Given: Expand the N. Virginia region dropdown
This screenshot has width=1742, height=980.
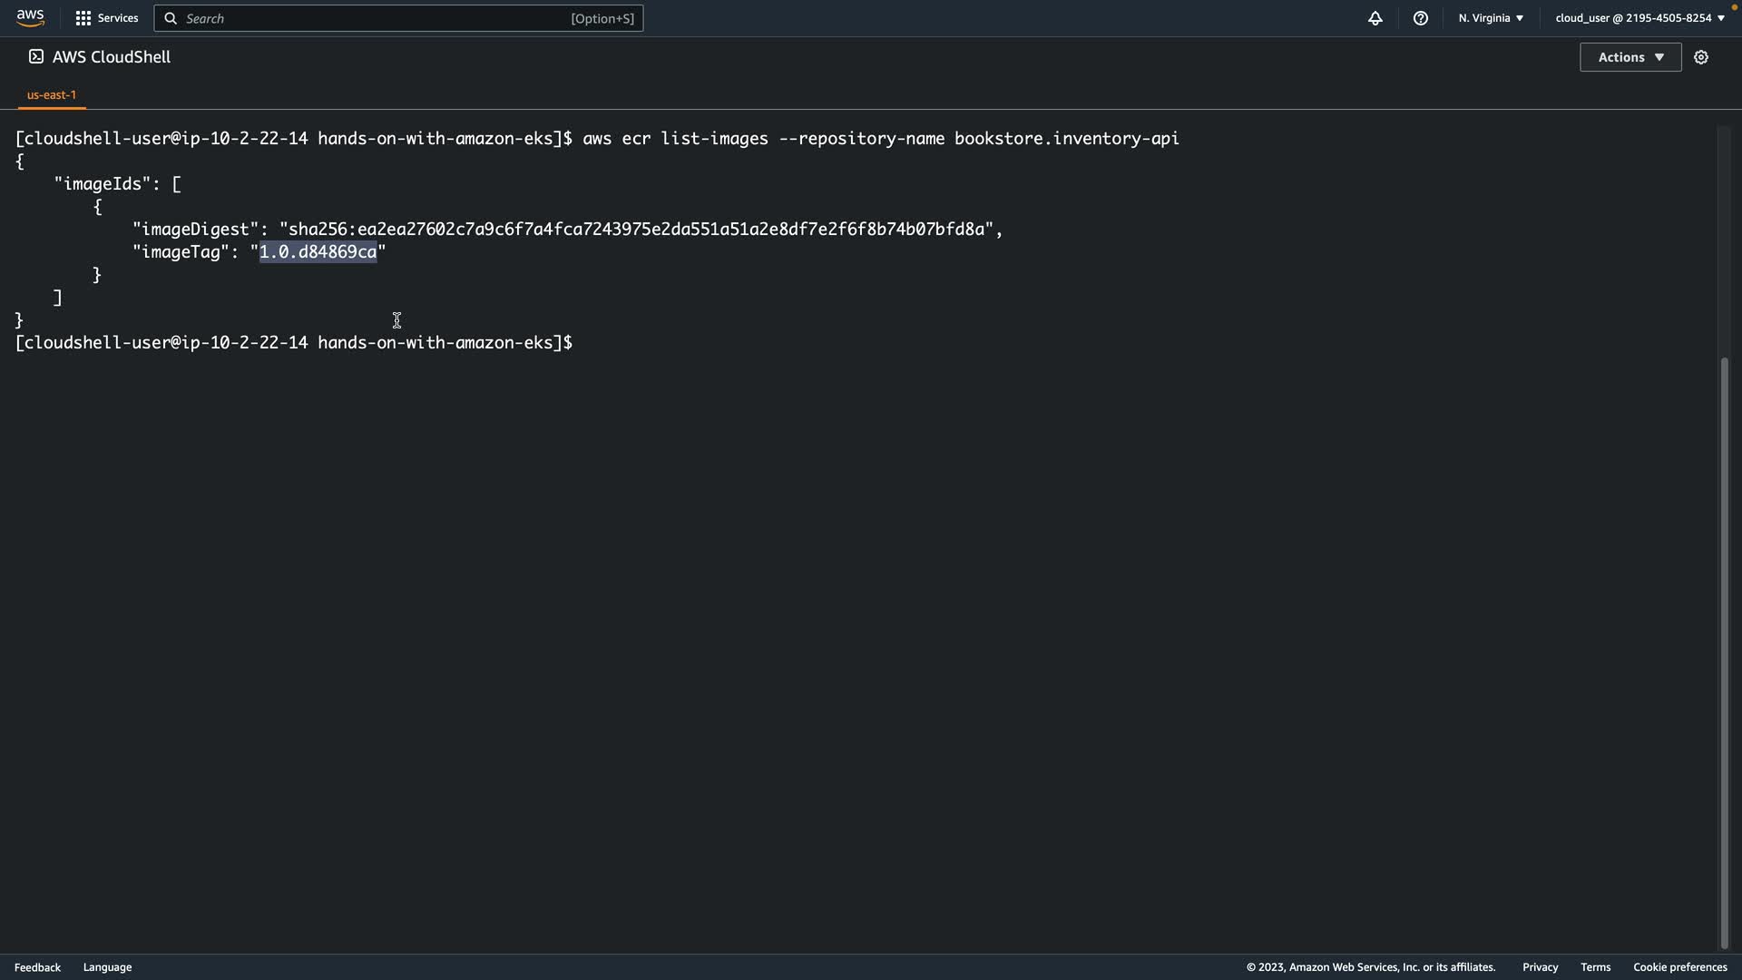Looking at the screenshot, I should [1491, 18].
